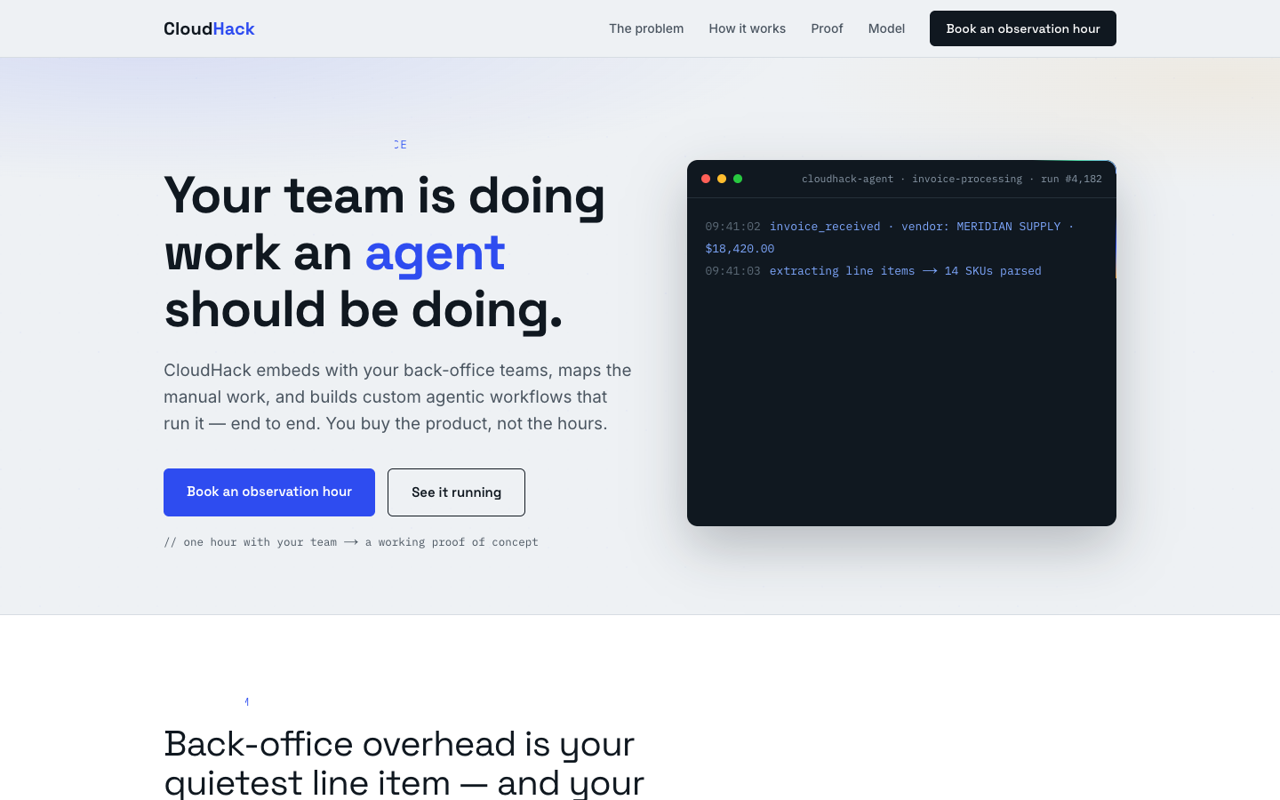Image resolution: width=1280 pixels, height=800 pixels.
Task: Click the See it running button
Action: (x=456, y=492)
